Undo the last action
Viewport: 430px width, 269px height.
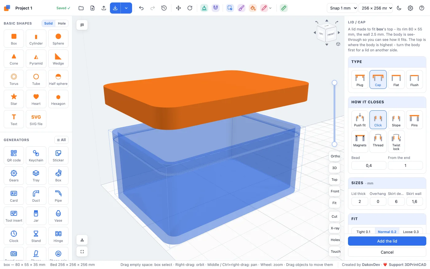click(141, 8)
